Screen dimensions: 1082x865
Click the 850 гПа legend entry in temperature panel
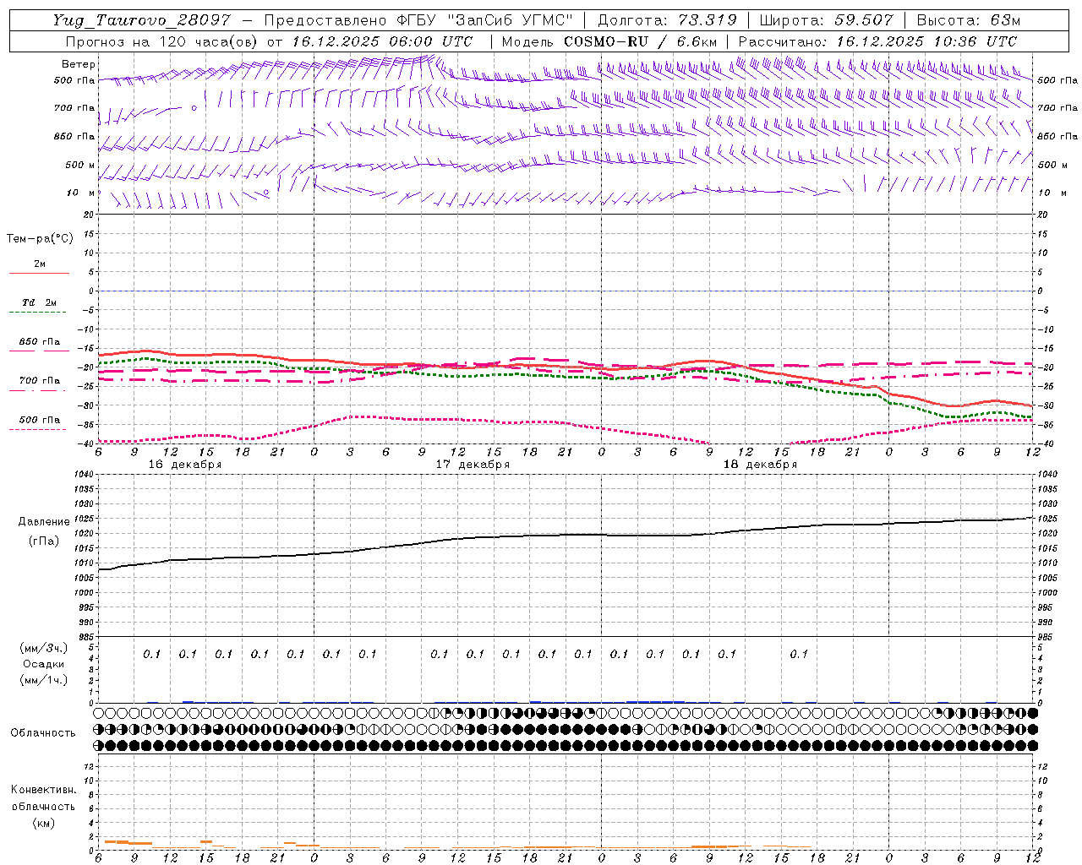pyautogui.click(x=40, y=342)
